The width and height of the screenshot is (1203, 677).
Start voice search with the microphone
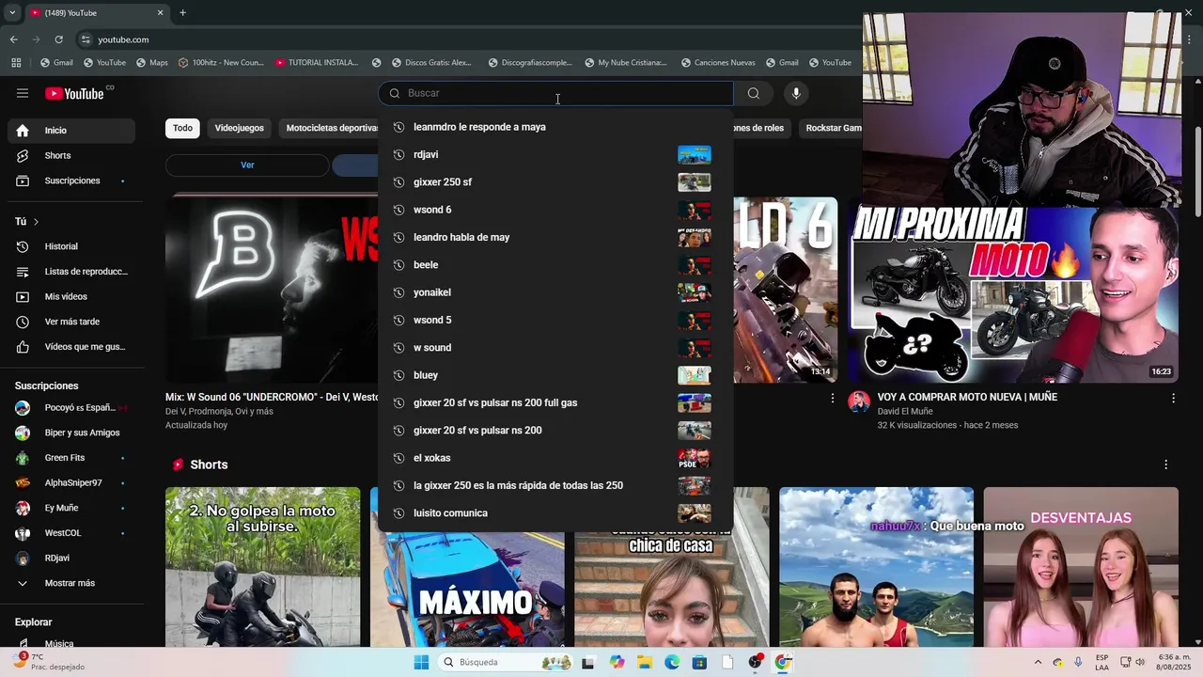[x=796, y=93]
